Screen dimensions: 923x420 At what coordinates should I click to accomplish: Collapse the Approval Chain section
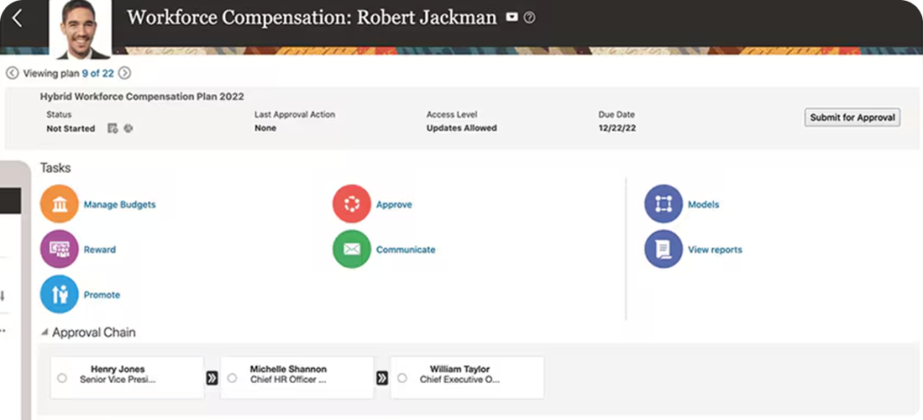point(44,333)
